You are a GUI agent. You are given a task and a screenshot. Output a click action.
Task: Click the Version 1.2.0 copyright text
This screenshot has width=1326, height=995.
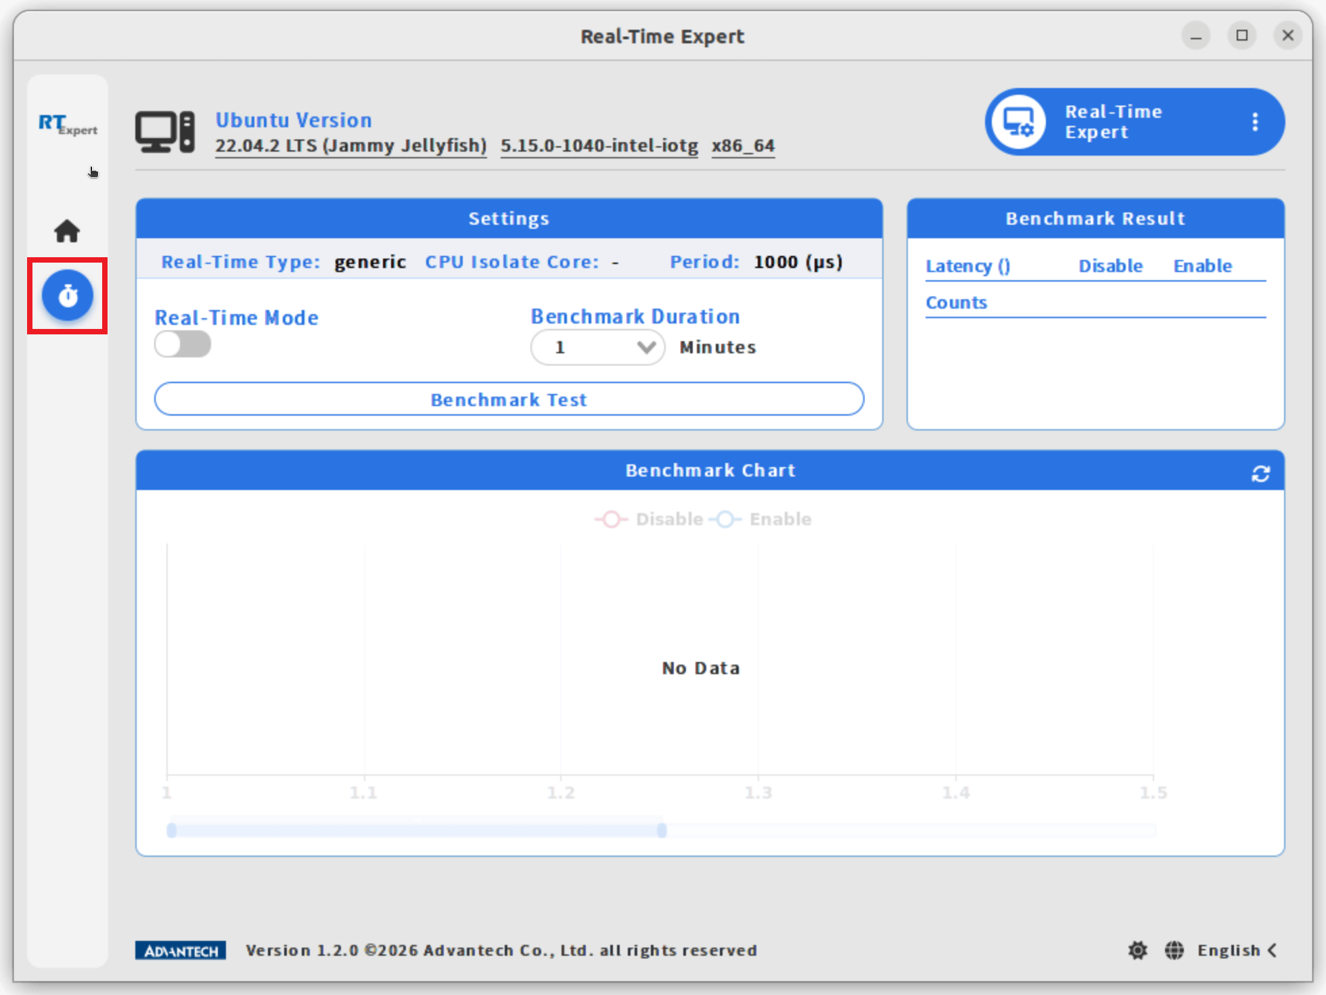tap(501, 950)
